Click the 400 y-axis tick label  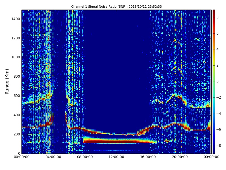tap(17, 115)
